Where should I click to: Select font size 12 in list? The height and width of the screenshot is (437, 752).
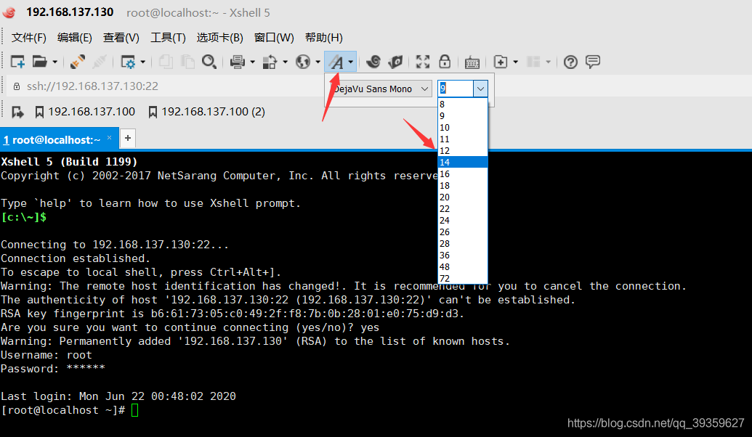[462, 150]
